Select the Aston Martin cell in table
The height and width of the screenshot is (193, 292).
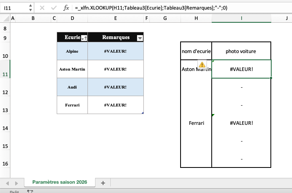(72, 69)
